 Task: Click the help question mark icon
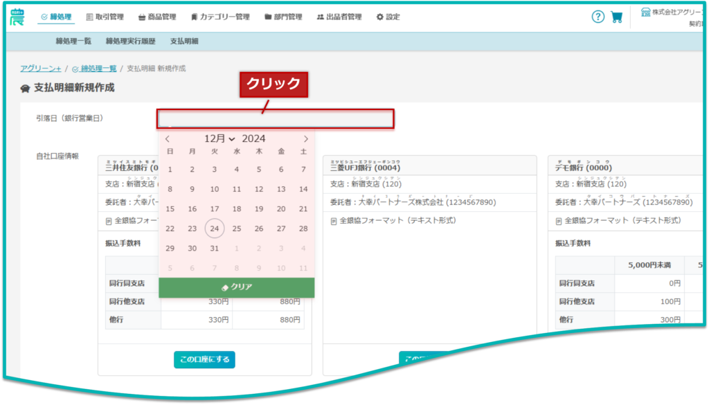click(x=598, y=17)
